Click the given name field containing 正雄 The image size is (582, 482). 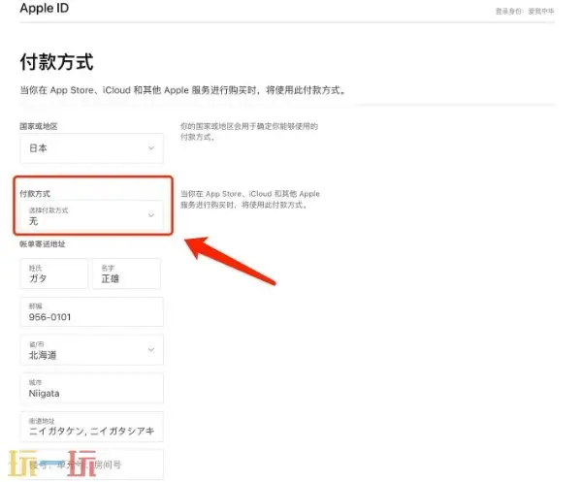point(126,273)
